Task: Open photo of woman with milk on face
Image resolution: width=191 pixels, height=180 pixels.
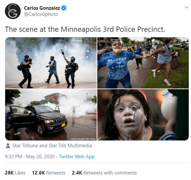Action: (143, 115)
